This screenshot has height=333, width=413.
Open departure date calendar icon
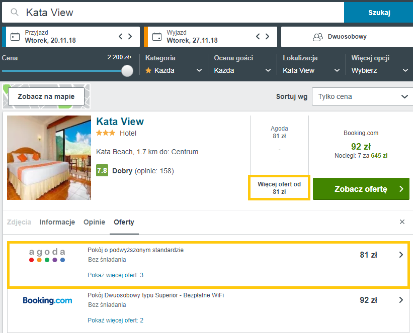pyautogui.click(x=157, y=37)
